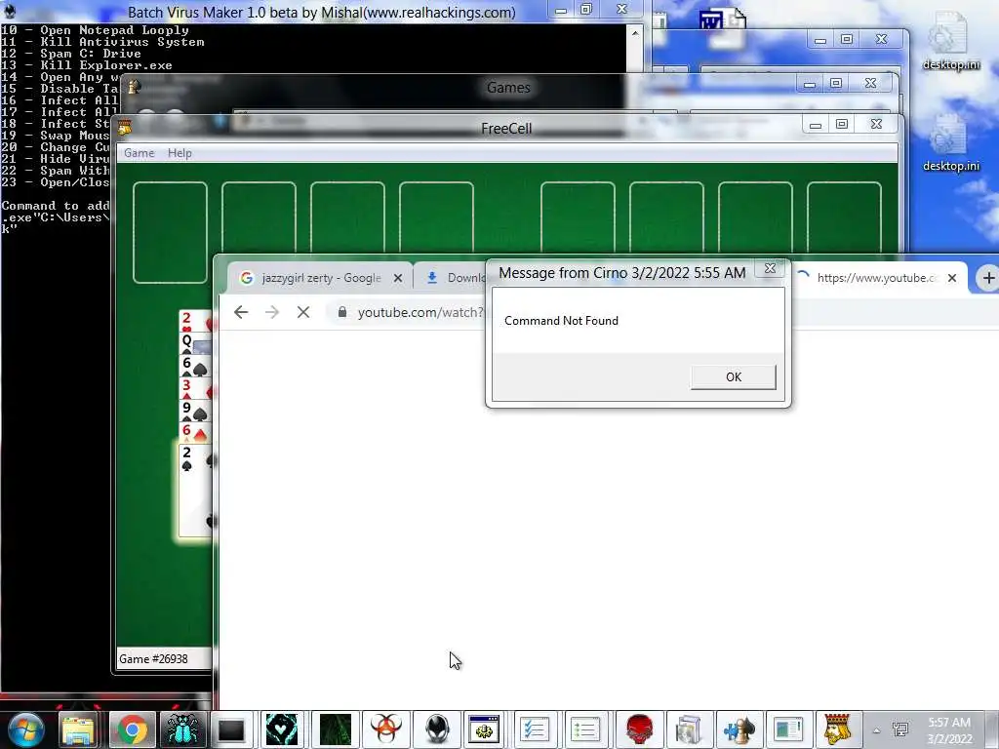Click the stacked documents taskbar icon
Viewport: 999px width, 749px height.
point(690,729)
